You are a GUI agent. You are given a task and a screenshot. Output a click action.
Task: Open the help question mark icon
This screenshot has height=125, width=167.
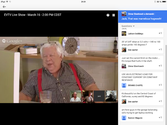point(108,15)
